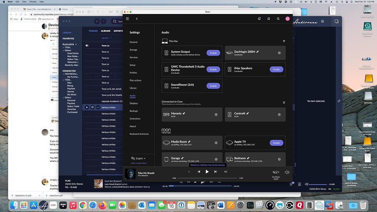Open the play queue from the playback bar
377x212 pixels.
tap(226, 172)
